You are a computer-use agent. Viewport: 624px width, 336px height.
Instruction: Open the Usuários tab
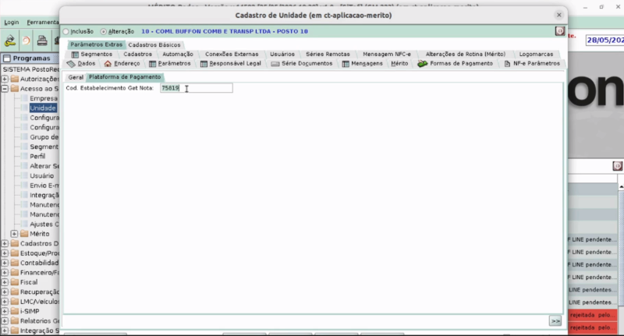282,54
